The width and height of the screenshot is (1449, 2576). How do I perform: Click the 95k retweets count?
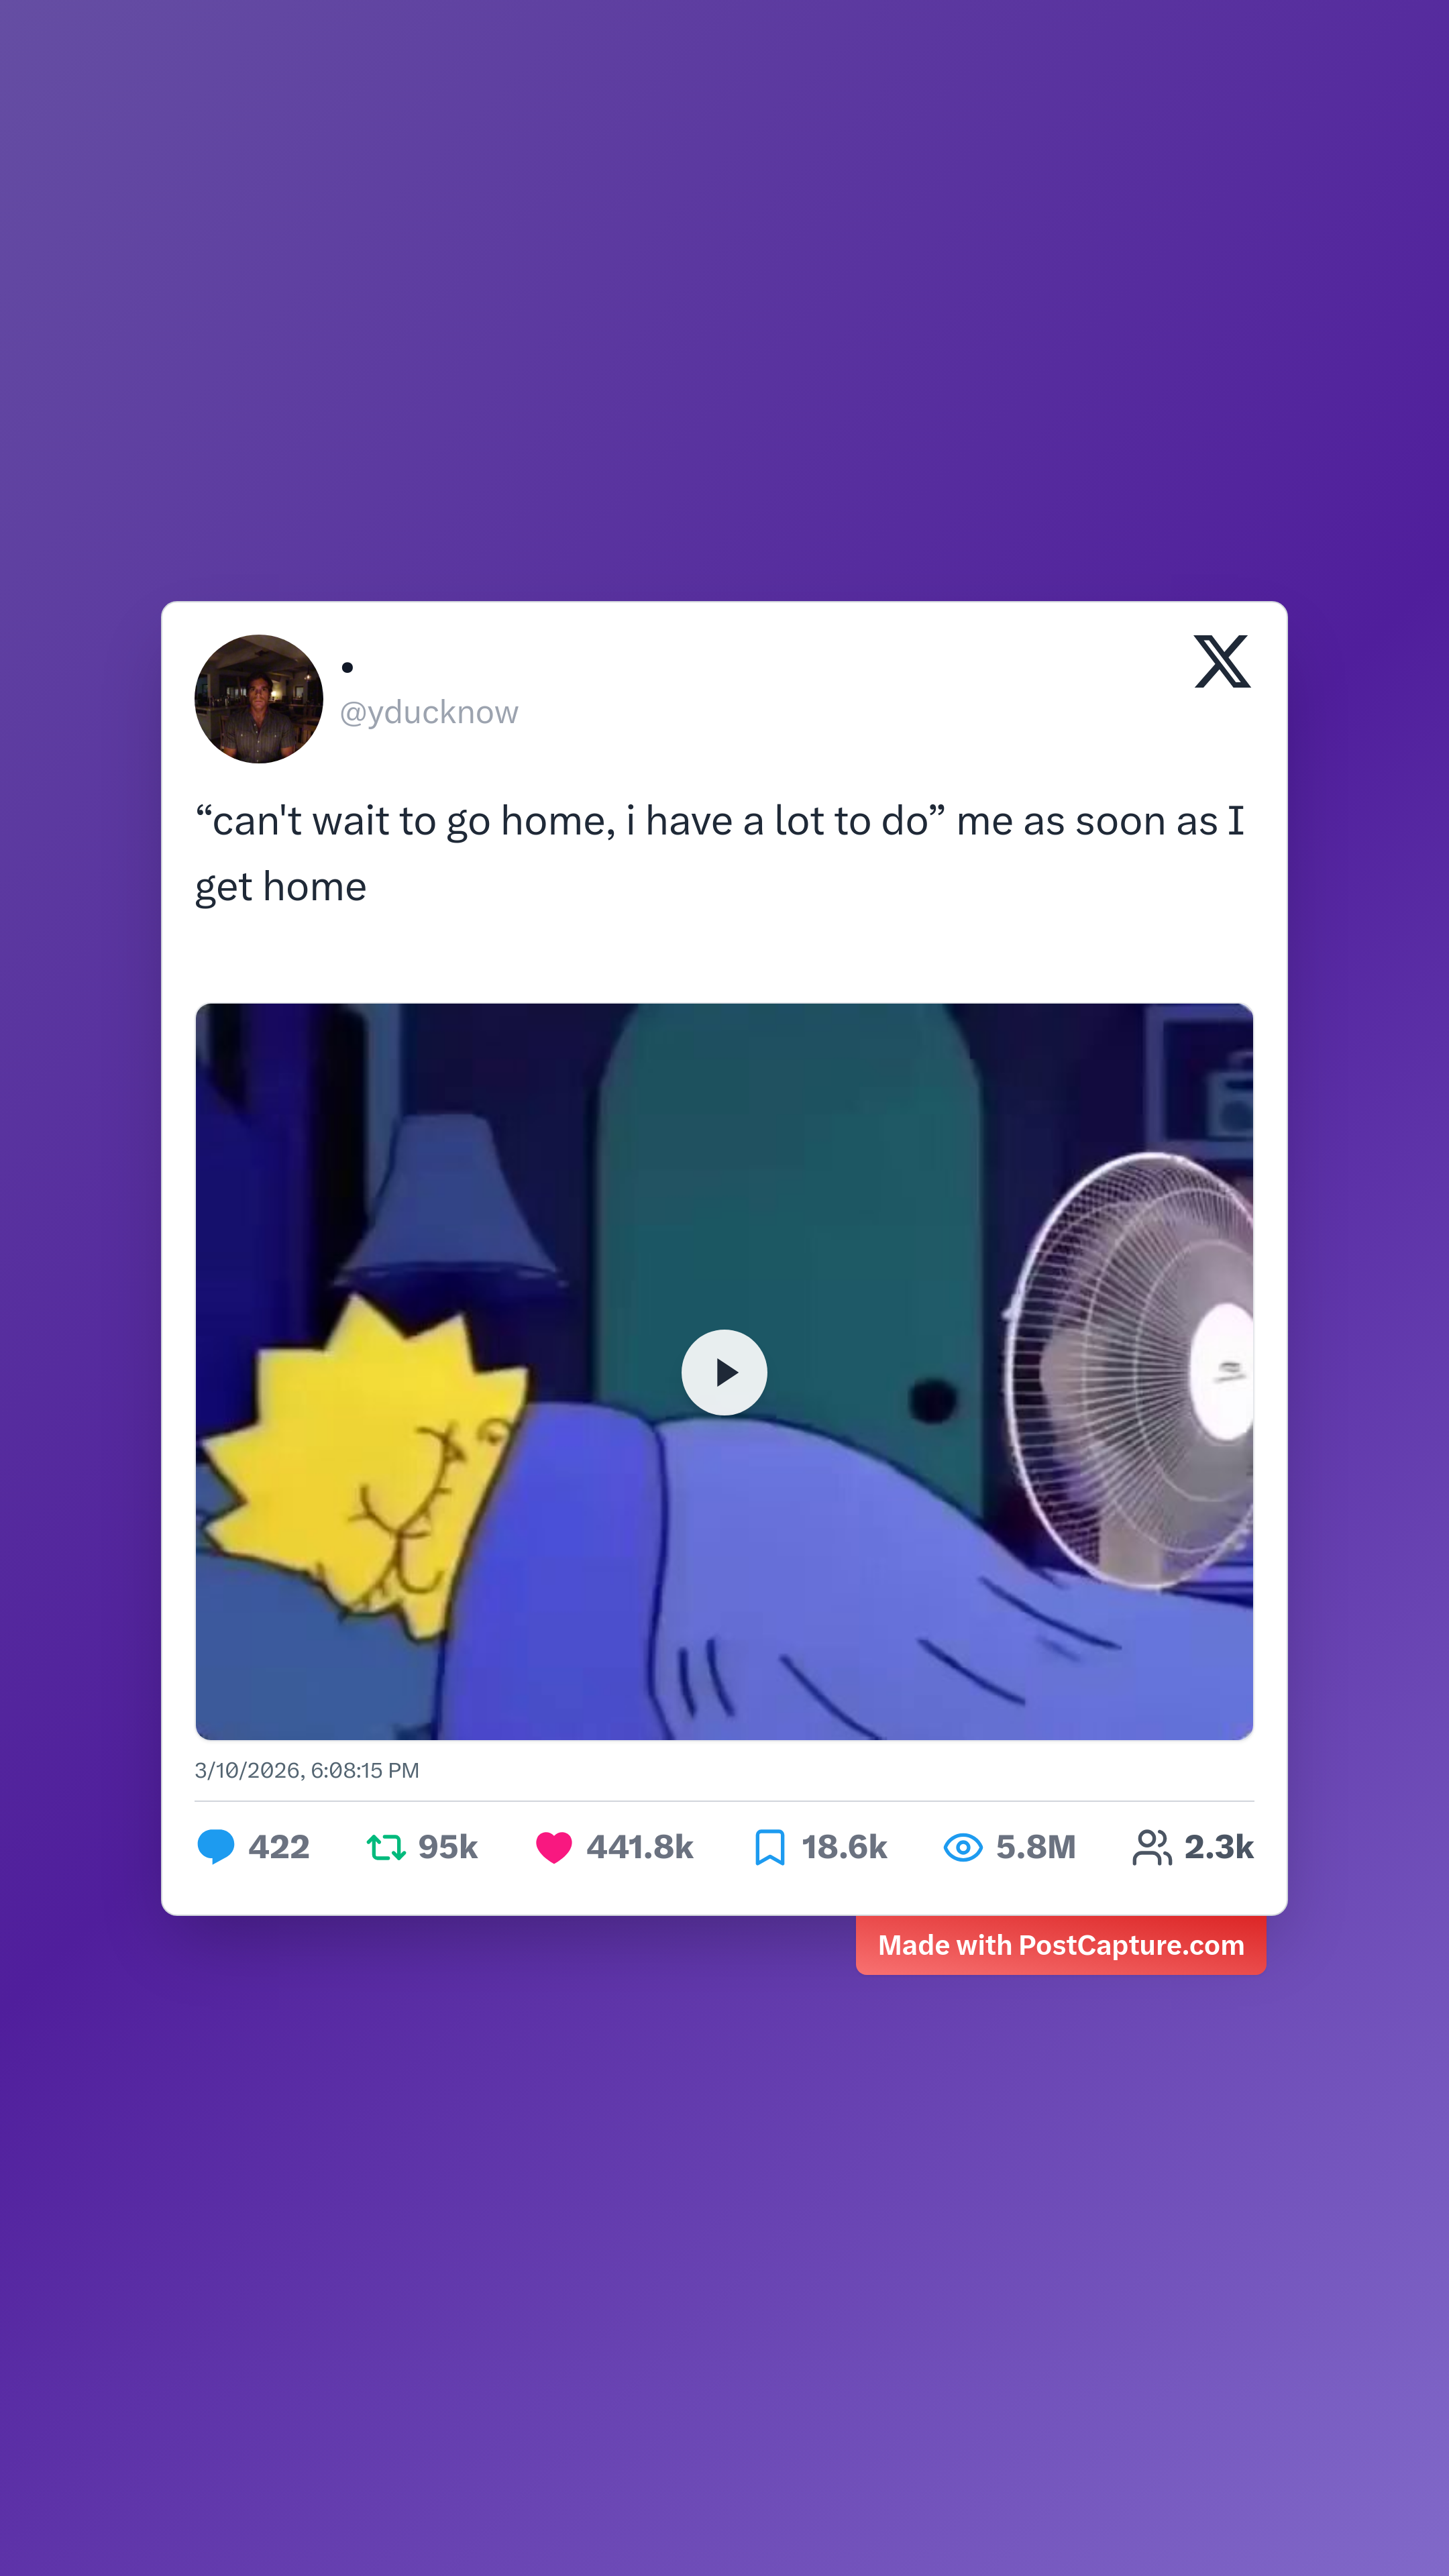tap(448, 1847)
